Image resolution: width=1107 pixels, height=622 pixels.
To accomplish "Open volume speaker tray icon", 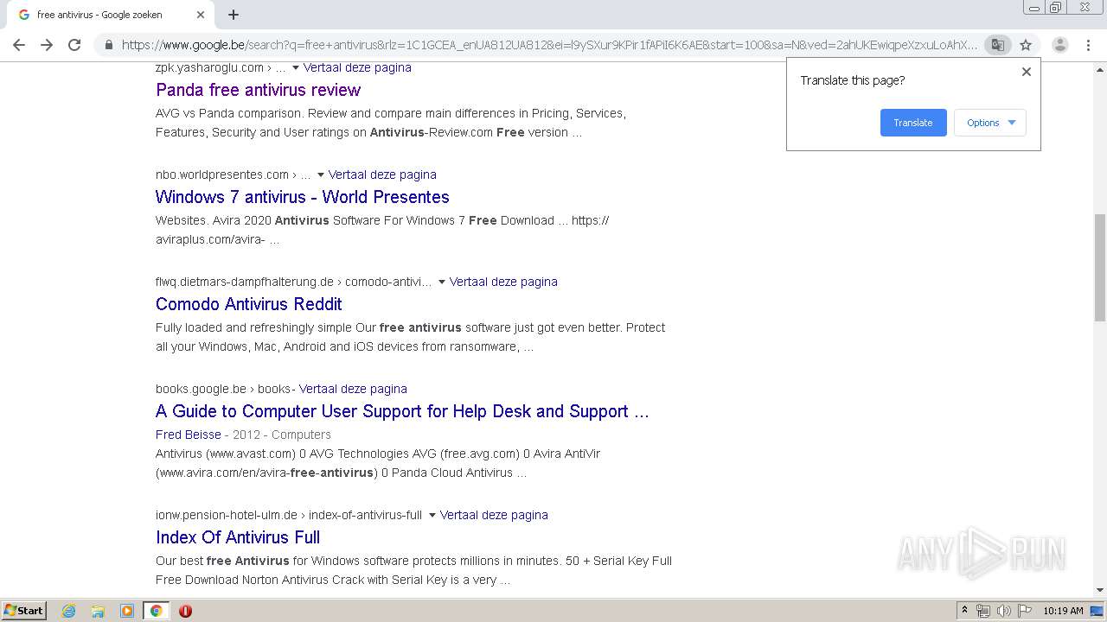I will pyautogui.click(x=1003, y=611).
